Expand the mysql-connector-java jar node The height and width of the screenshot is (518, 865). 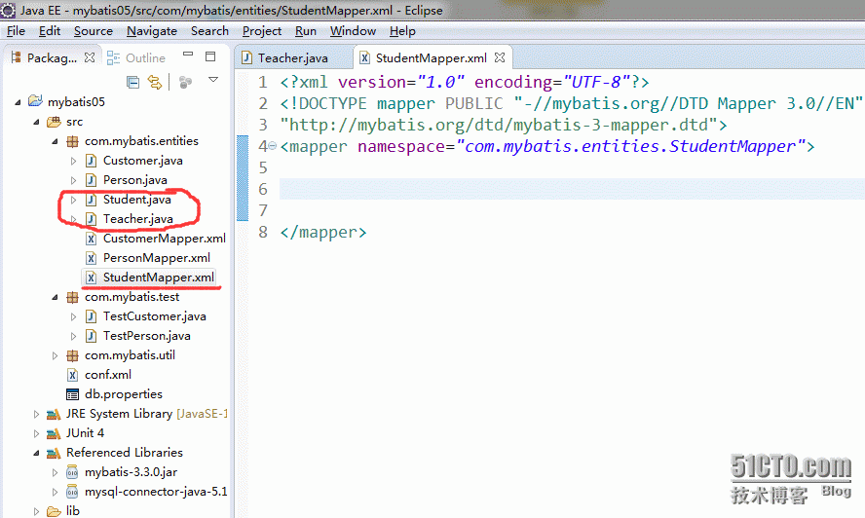pos(55,492)
